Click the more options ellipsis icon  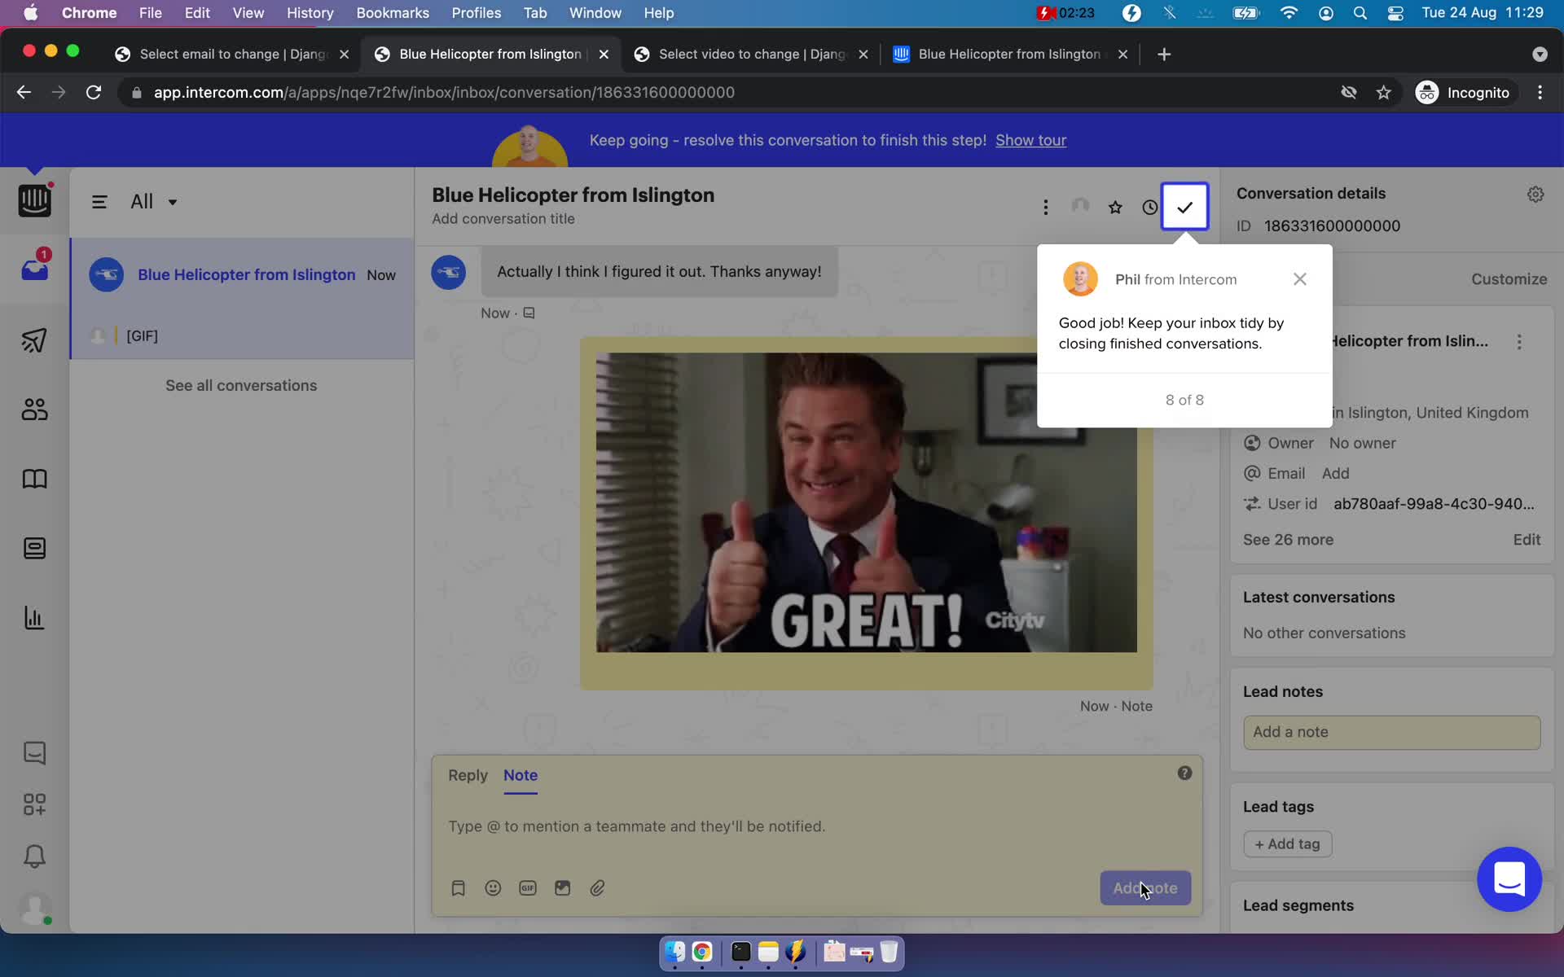(1045, 207)
